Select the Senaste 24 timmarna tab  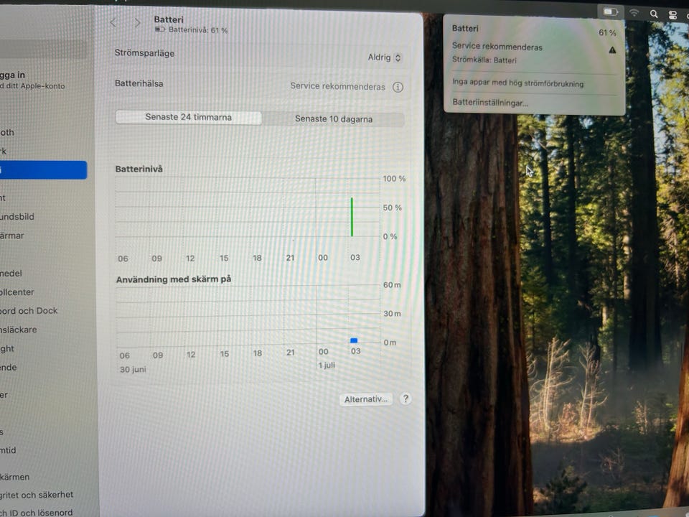click(x=189, y=117)
